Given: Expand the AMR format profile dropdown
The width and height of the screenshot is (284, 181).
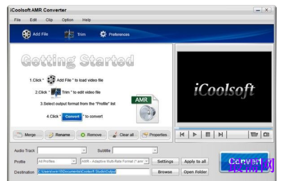Looking at the screenshot, I should [147, 161].
